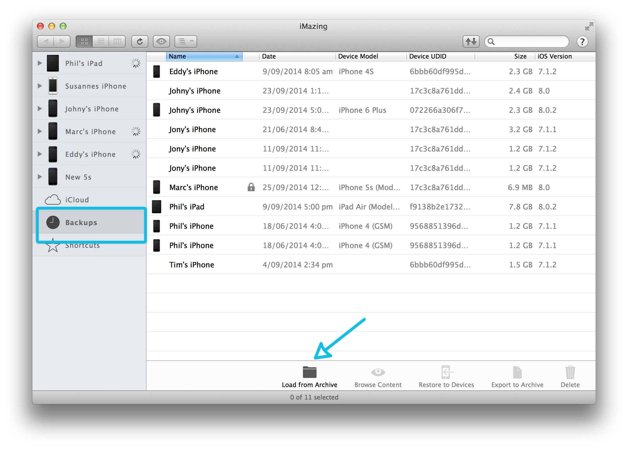Expand Susannes iPhone disclosure triangle

(40, 86)
